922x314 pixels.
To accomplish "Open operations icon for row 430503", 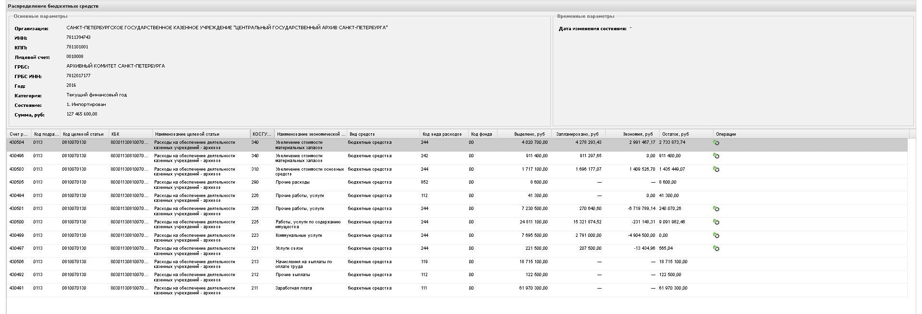I will [x=716, y=169].
